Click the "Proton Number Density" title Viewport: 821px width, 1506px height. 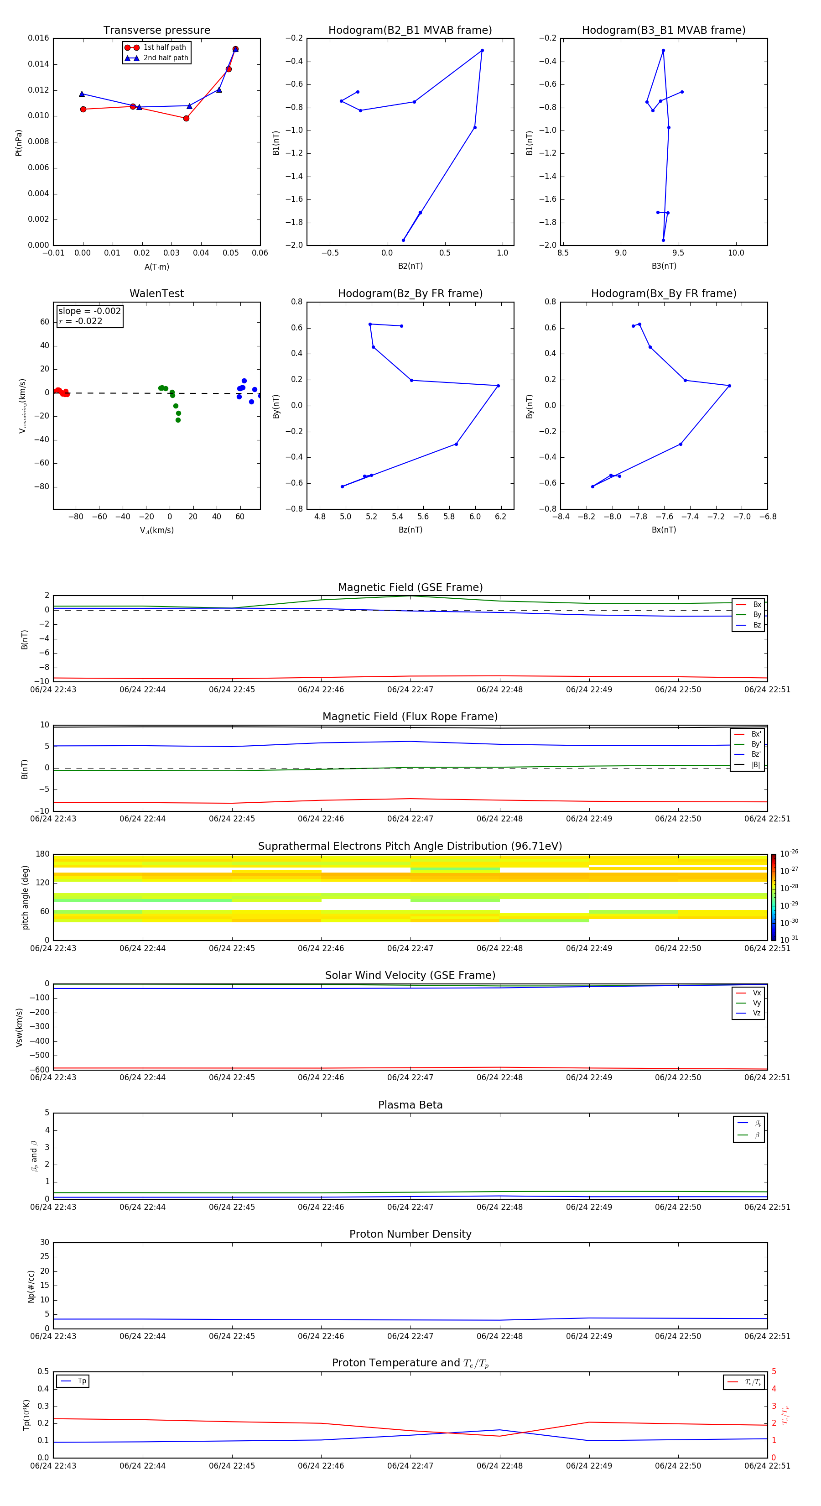(410, 1234)
